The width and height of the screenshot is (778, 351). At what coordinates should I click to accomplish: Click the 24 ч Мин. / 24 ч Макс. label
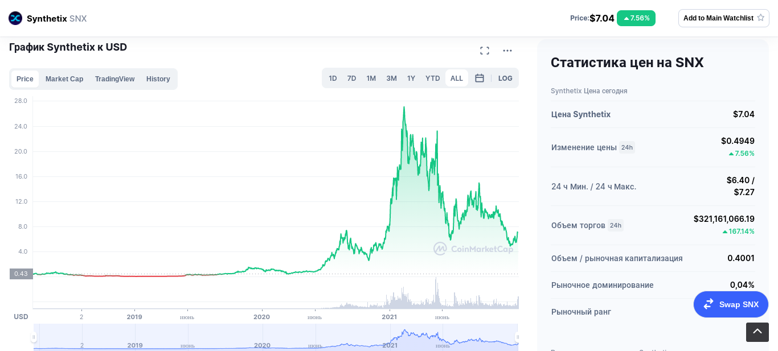click(x=594, y=187)
